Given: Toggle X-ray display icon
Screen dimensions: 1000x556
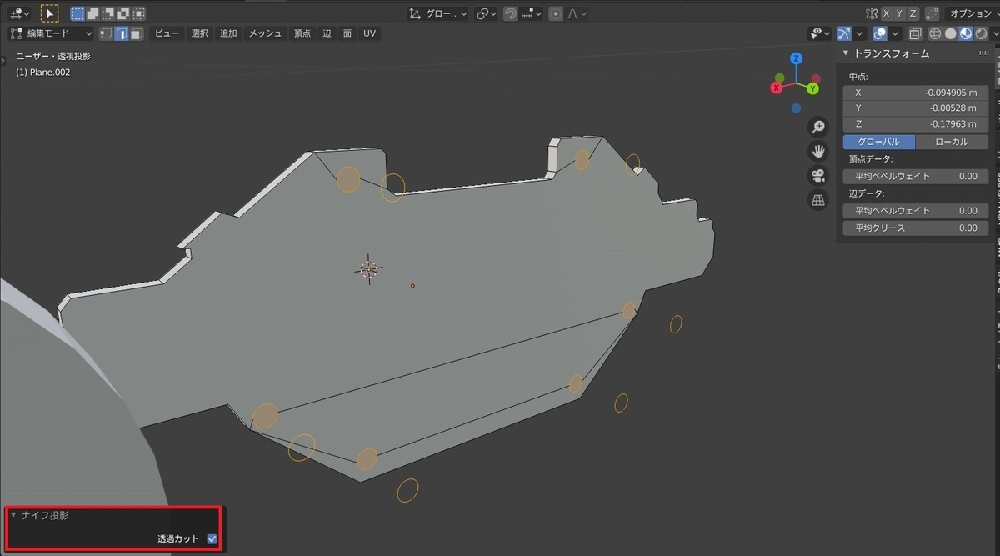Looking at the screenshot, I should [x=915, y=33].
